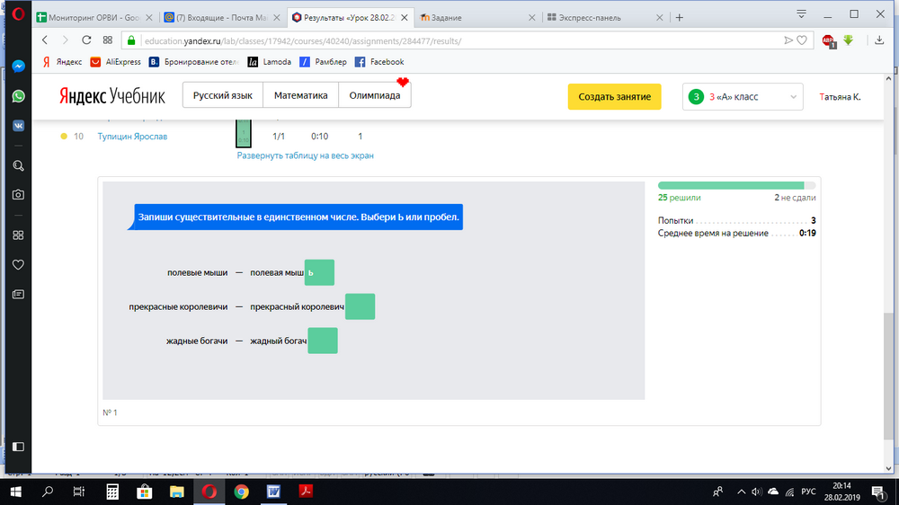Open bookmarks heart icon in sidebar
The image size is (899, 505).
click(x=18, y=265)
